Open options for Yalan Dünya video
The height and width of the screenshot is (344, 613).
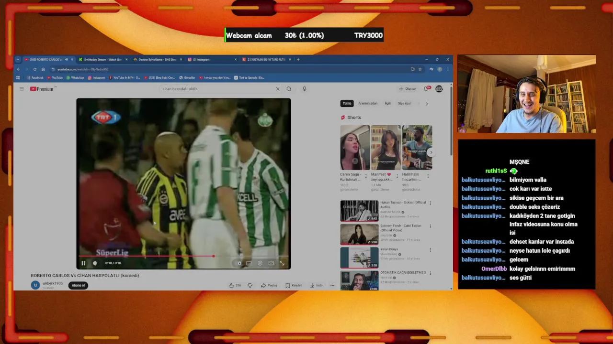[x=430, y=250]
